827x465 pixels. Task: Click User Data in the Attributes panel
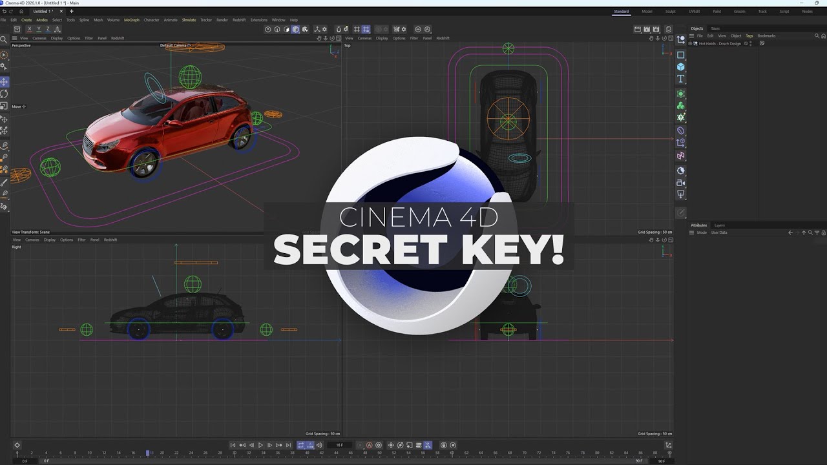pyautogui.click(x=719, y=232)
